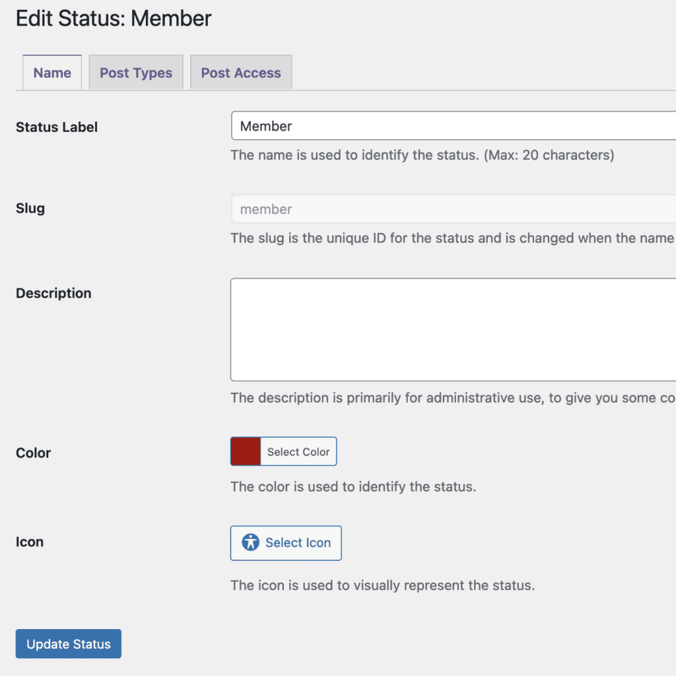Go to the Post Access tab
676x676 pixels.
[241, 73]
